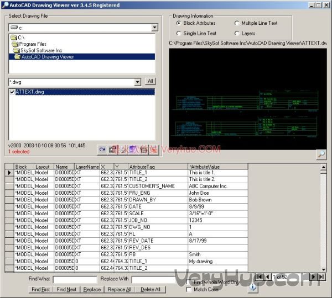
Task: Click into the Find What text field
Action: click(75, 279)
